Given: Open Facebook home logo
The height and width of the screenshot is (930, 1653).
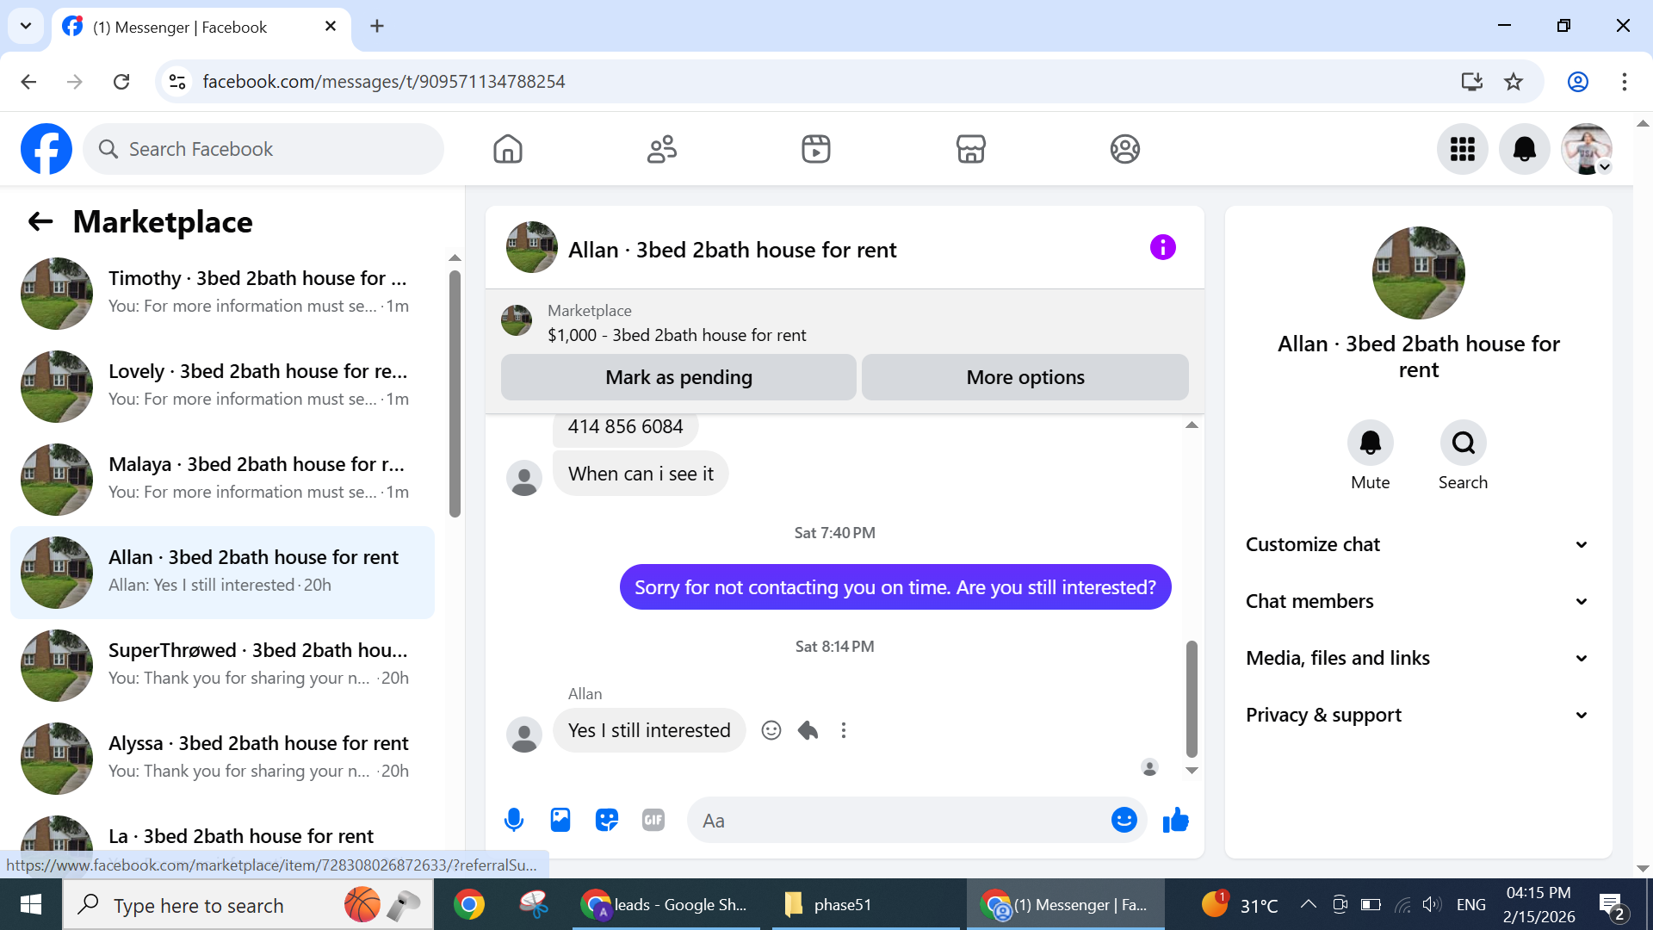Looking at the screenshot, I should [x=46, y=149].
